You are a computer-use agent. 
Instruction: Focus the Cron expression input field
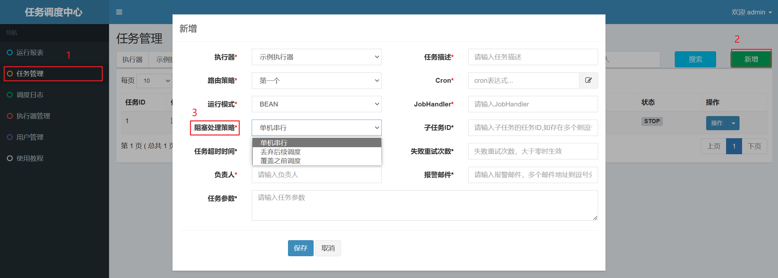tap(524, 80)
